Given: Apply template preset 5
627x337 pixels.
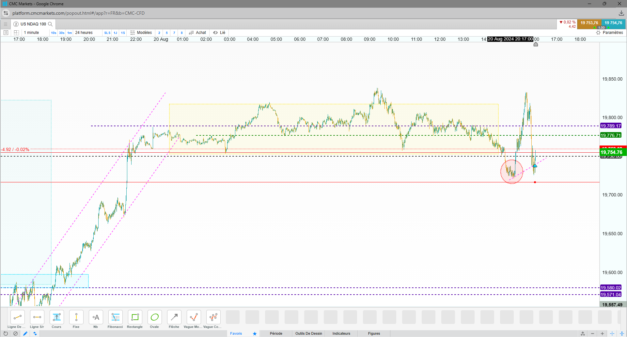Looking at the screenshot, I should tap(167, 33).
